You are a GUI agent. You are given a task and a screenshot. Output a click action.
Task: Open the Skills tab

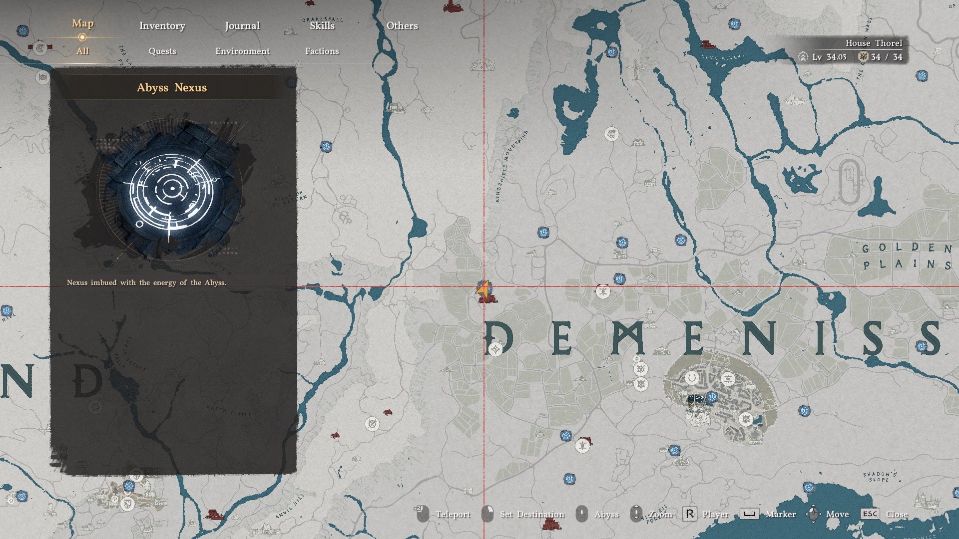pyautogui.click(x=322, y=26)
